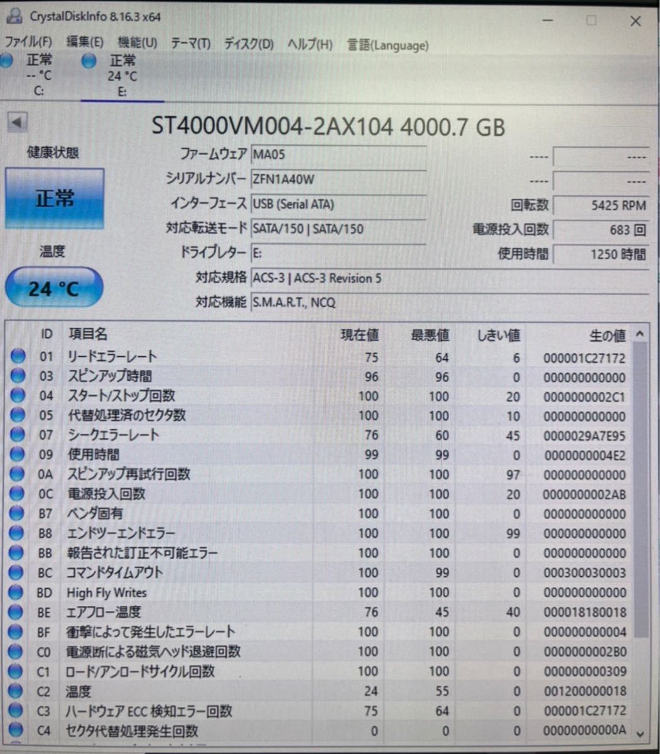Click the drive letter E: field
Image resolution: width=660 pixels, height=754 pixels.
click(338, 253)
